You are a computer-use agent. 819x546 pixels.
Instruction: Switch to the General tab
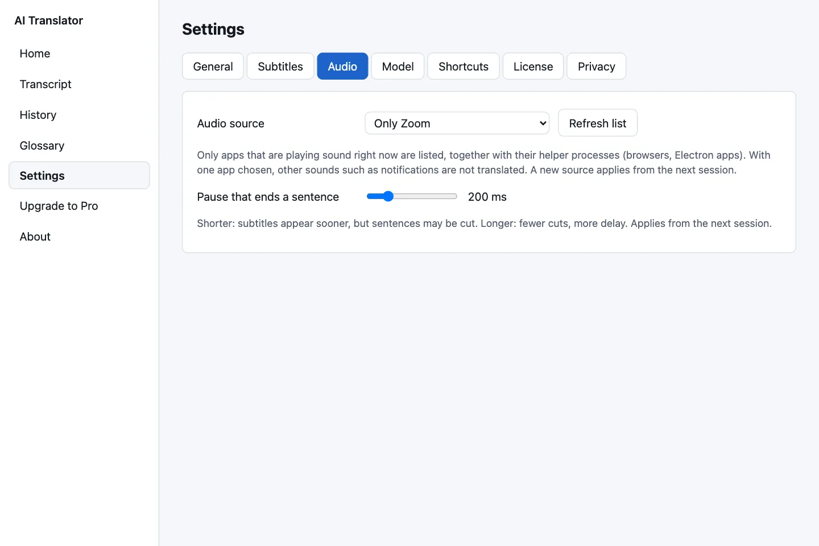213,67
